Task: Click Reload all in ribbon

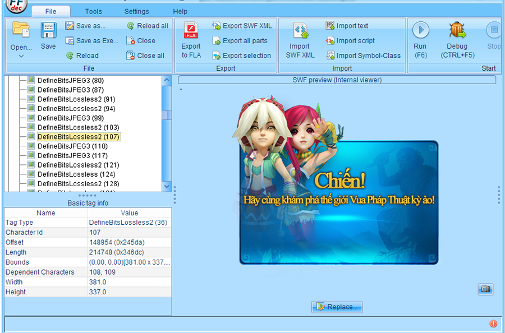Action: (x=148, y=26)
